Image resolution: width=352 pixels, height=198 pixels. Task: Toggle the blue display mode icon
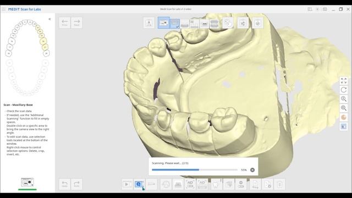(x=343, y=127)
